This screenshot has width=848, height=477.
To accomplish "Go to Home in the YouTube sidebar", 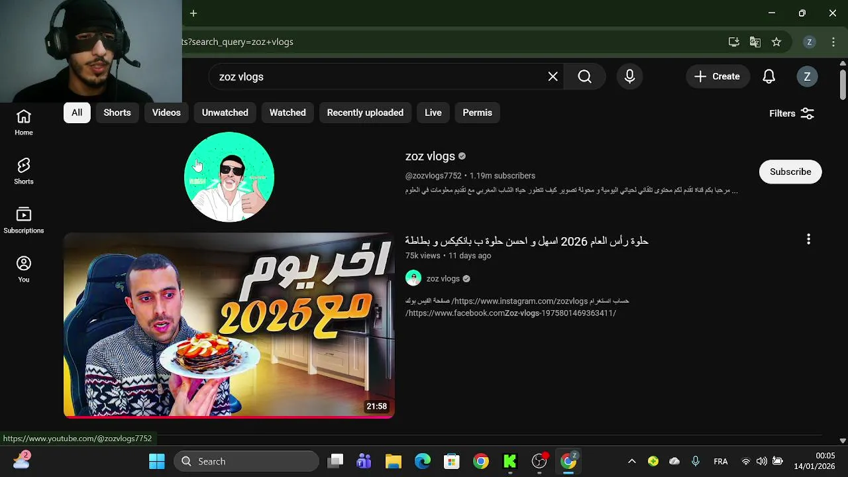I will tap(24, 123).
